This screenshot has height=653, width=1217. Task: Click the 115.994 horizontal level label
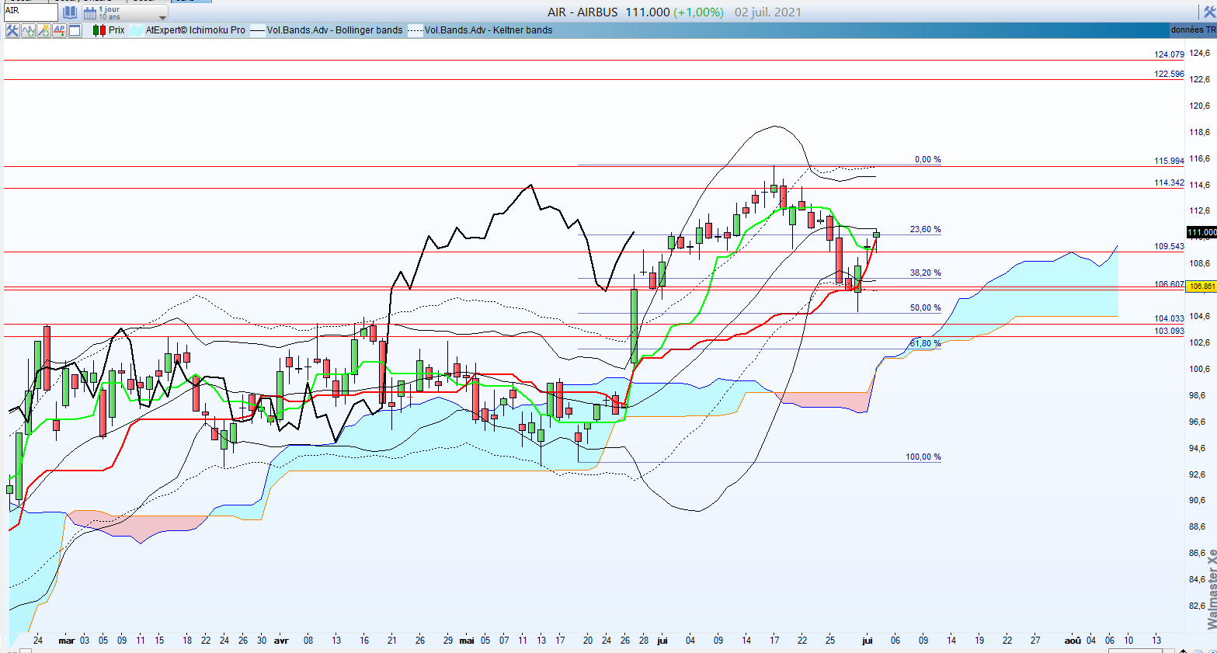tap(1169, 161)
